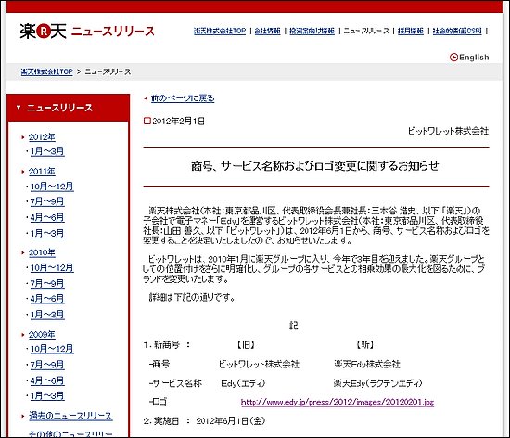Click the 【新】 column header
This screenshot has width=510, height=438.
(x=365, y=344)
